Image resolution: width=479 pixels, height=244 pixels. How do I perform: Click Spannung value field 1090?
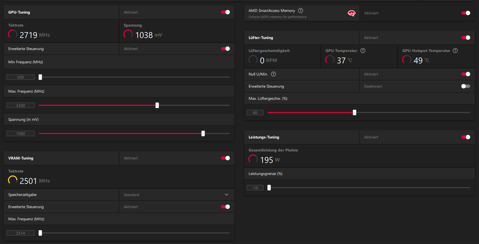pos(20,133)
